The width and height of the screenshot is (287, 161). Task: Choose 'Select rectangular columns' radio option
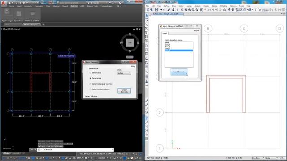[90, 84]
